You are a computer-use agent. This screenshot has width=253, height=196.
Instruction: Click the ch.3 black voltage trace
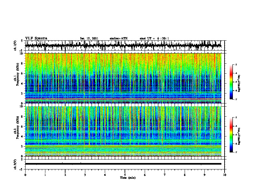coord(123,164)
